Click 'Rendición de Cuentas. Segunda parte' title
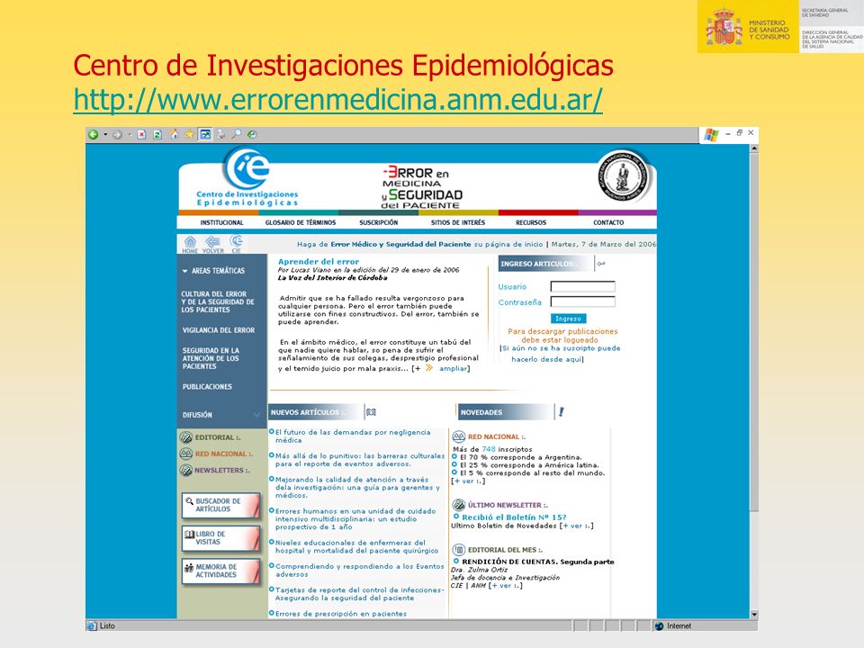 coord(538,562)
